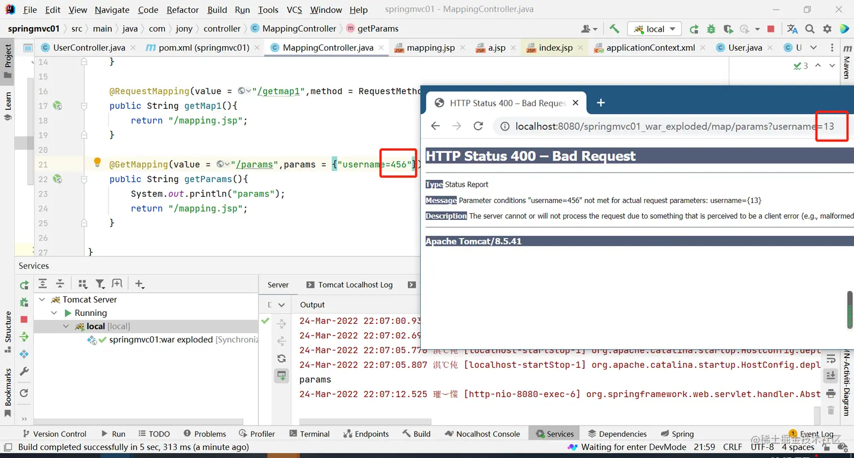Click the MappingController breadcrumb in the navigation bar
The width and height of the screenshot is (854, 458).
tap(293, 29)
